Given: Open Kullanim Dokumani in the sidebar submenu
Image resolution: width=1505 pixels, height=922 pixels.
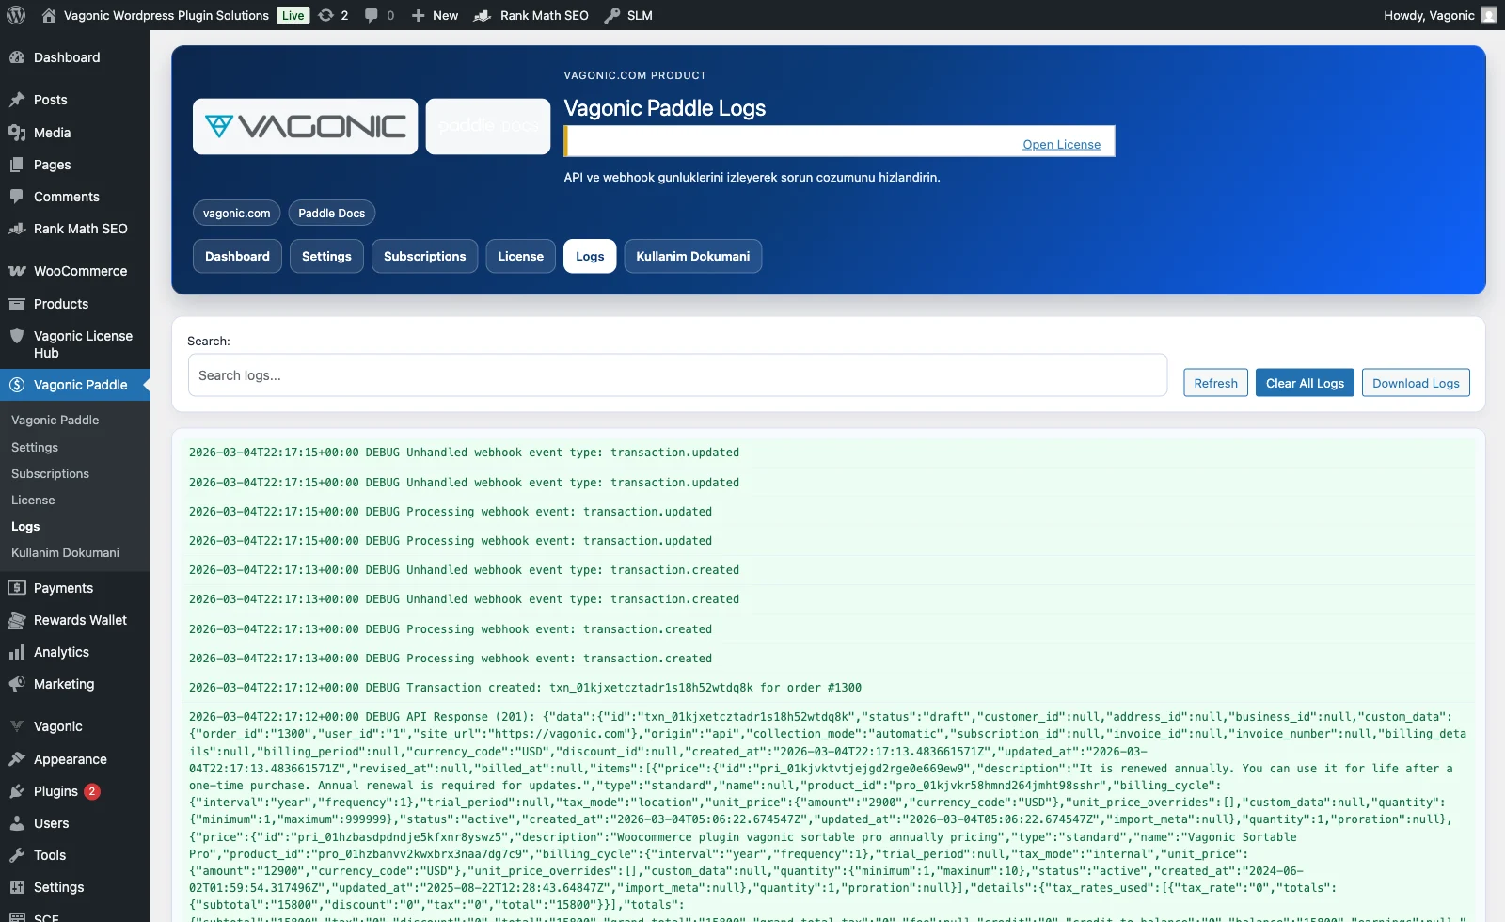Looking at the screenshot, I should point(65,552).
